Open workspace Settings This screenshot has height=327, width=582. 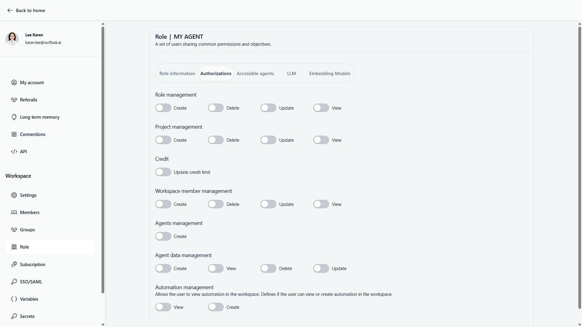click(28, 195)
